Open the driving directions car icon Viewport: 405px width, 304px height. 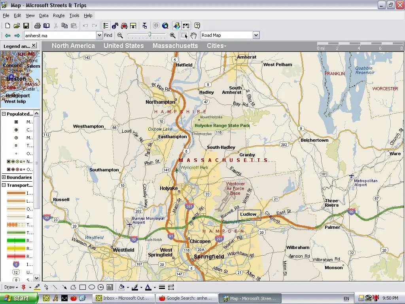[123, 25]
